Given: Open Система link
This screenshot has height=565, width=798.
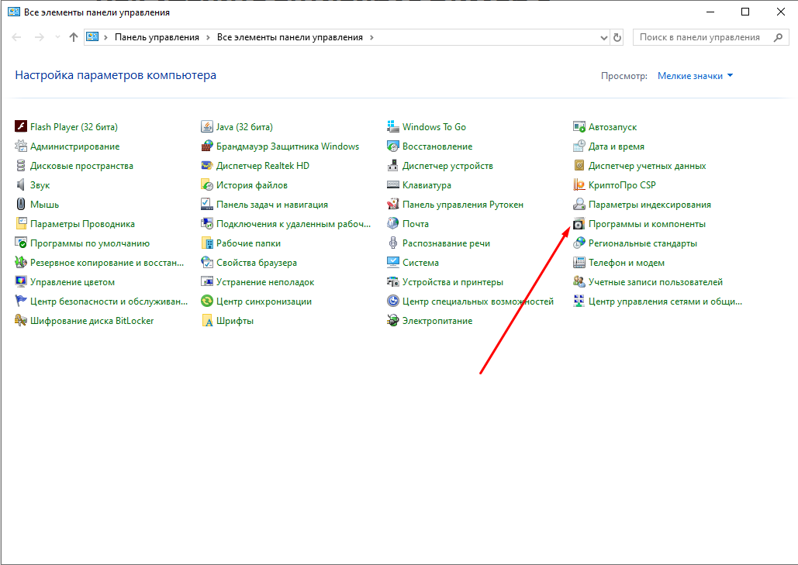Looking at the screenshot, I should [x=420, y=263].
